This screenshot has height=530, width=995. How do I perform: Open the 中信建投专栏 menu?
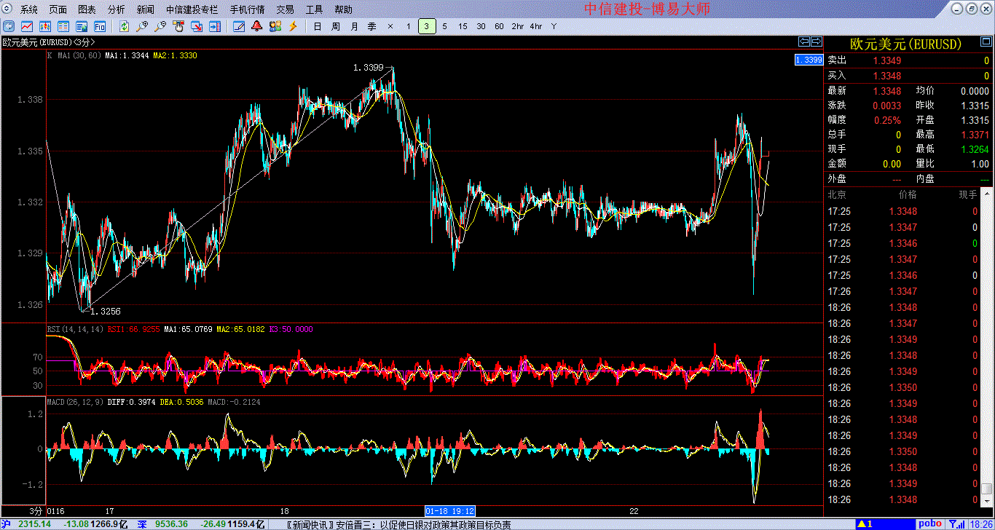tap(192, 9)
